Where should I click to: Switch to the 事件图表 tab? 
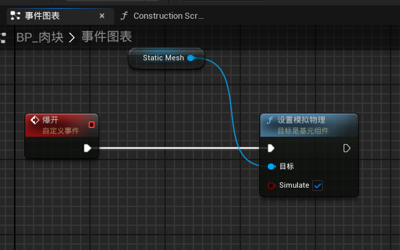[60, 16]
